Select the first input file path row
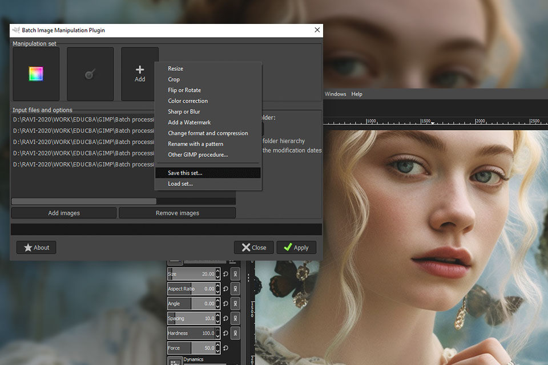Viewport: 548px width, 365px height. coord(83,119)
